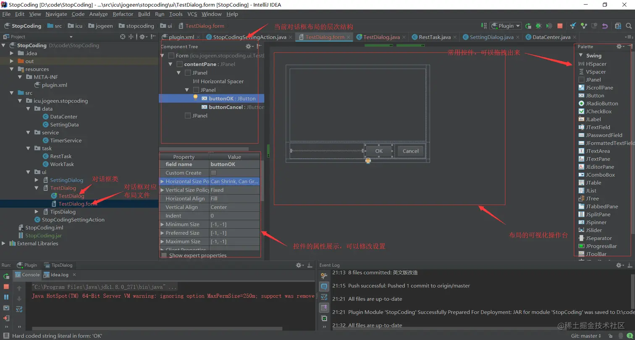
Task: Mark all Event Log notifications as read
Action: [324, 319]
